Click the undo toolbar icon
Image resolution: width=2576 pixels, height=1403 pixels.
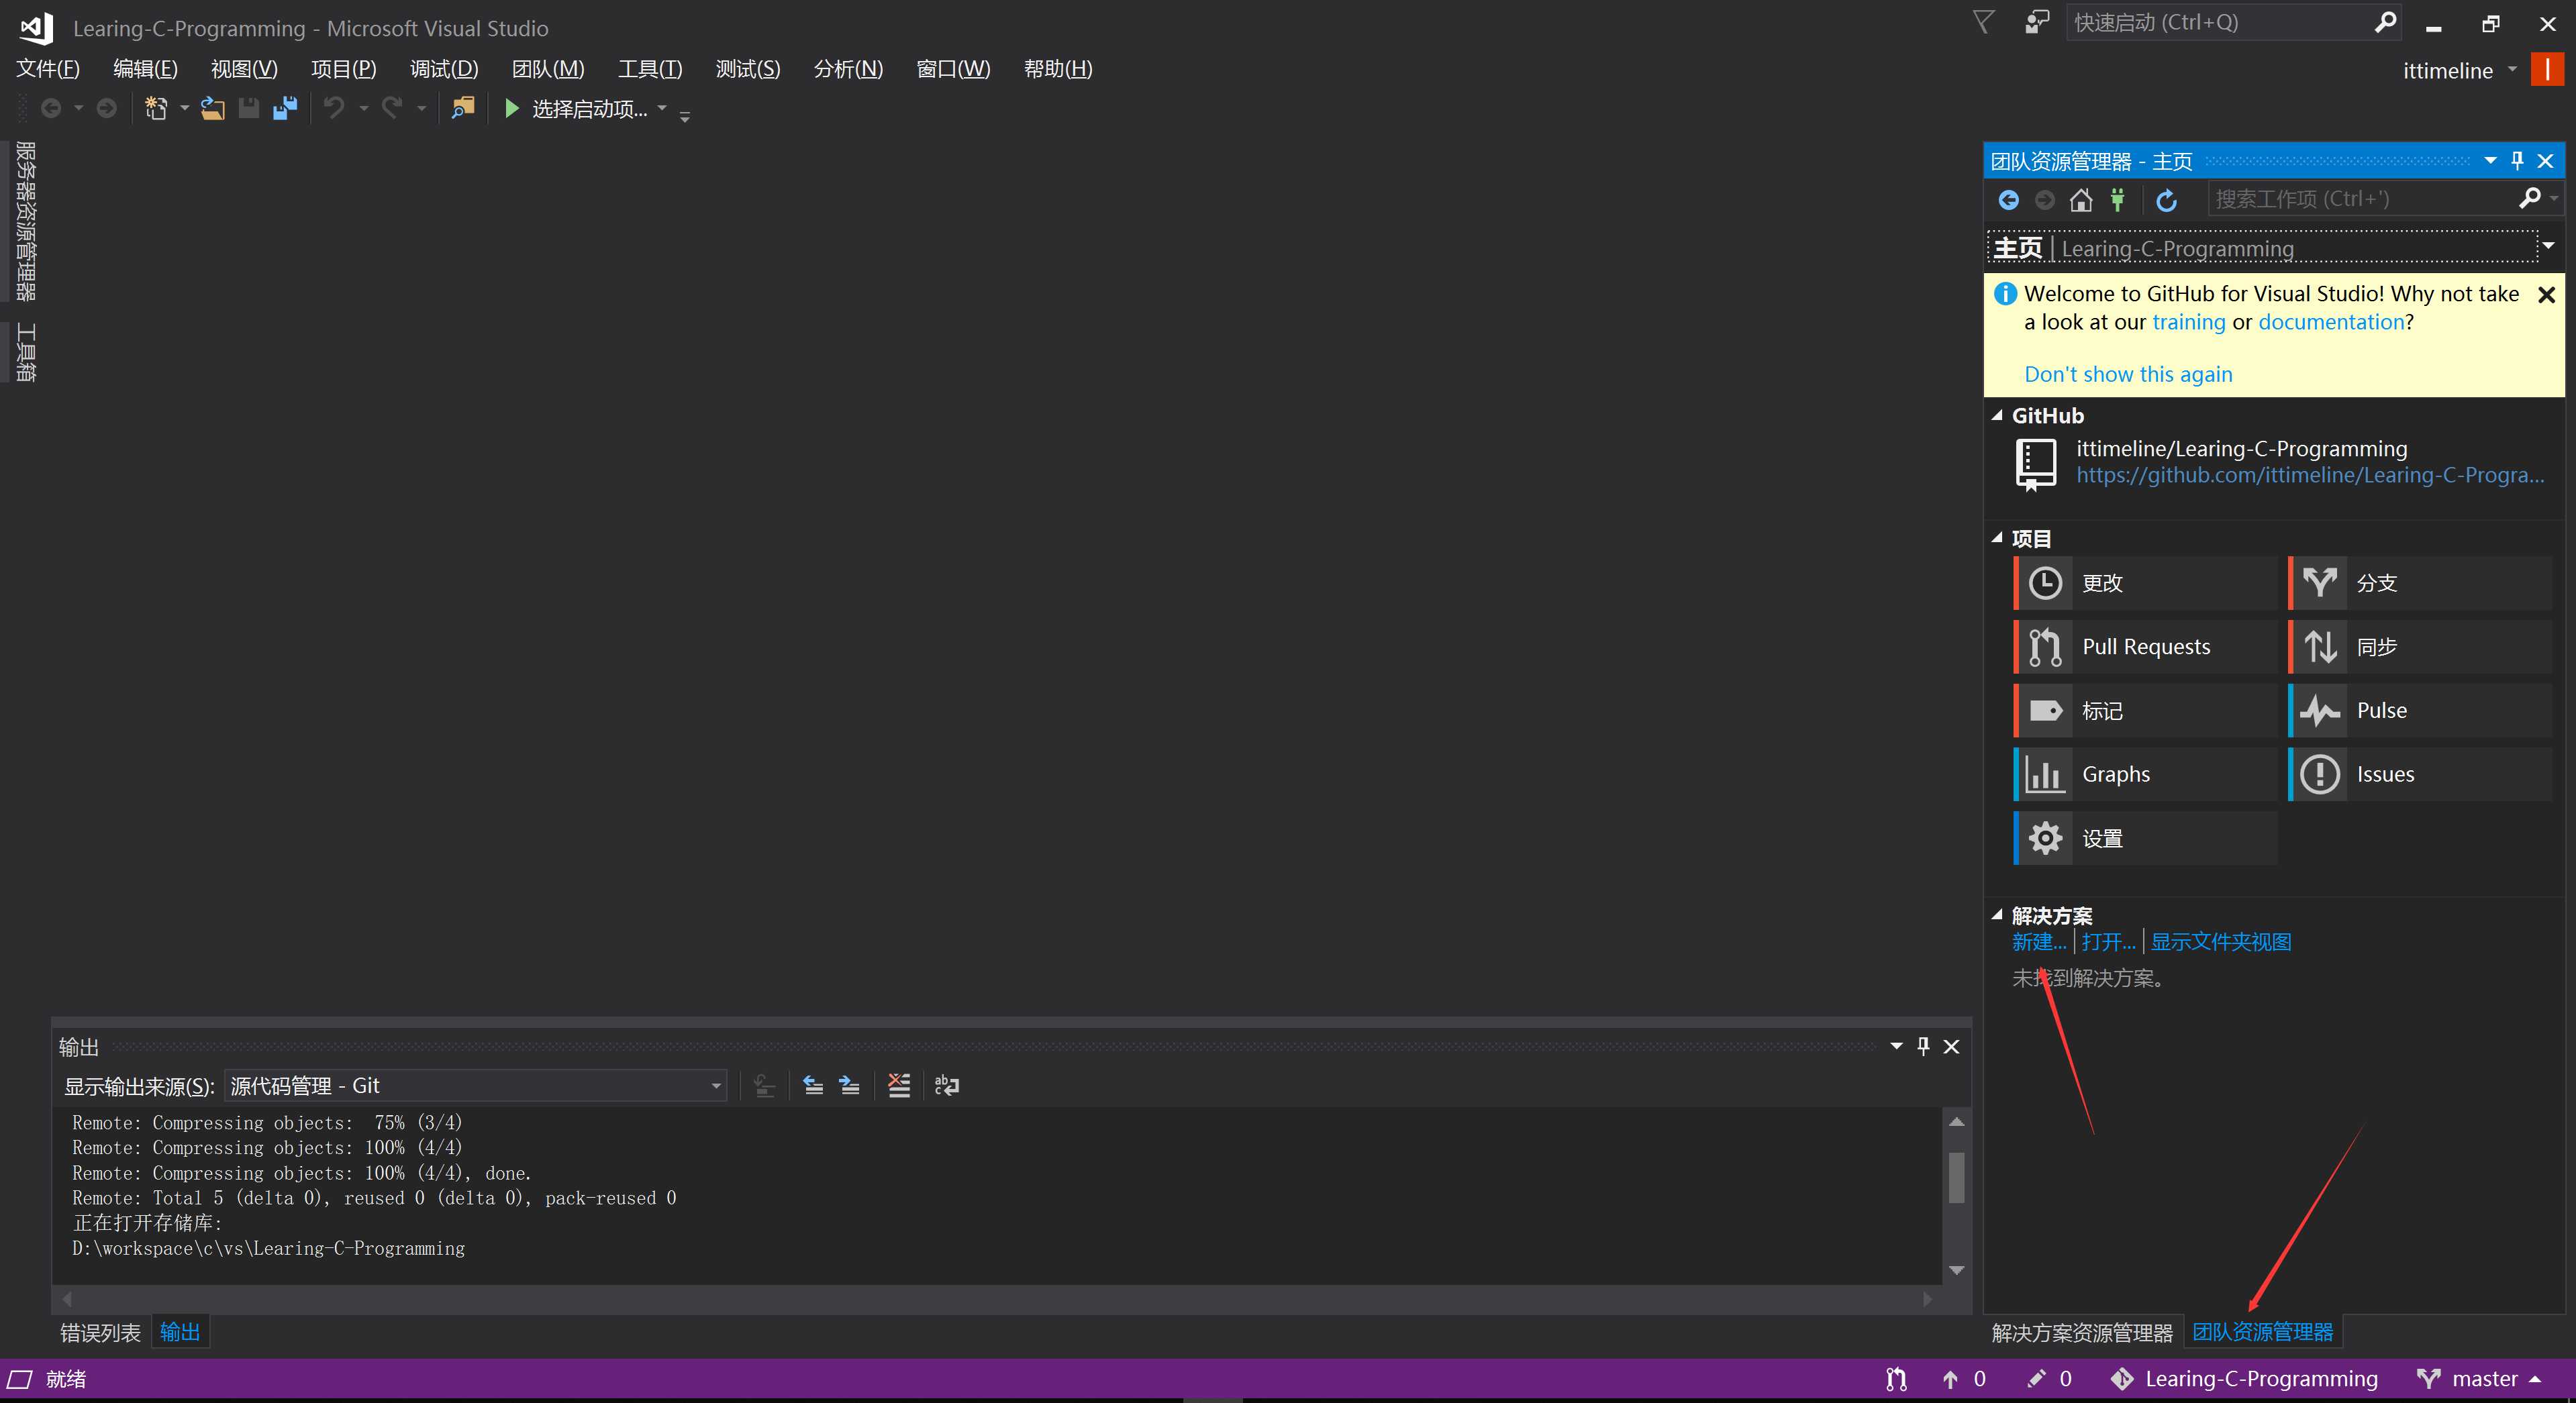(x=334, y=108)
